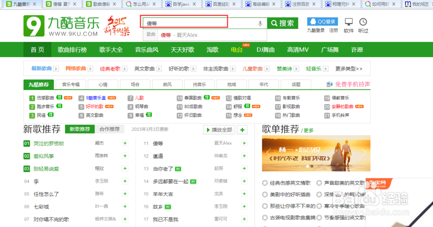433x227 pixels.
Task: Open the playlist banner 时光不老 我们不散
Action: [316, 153]
